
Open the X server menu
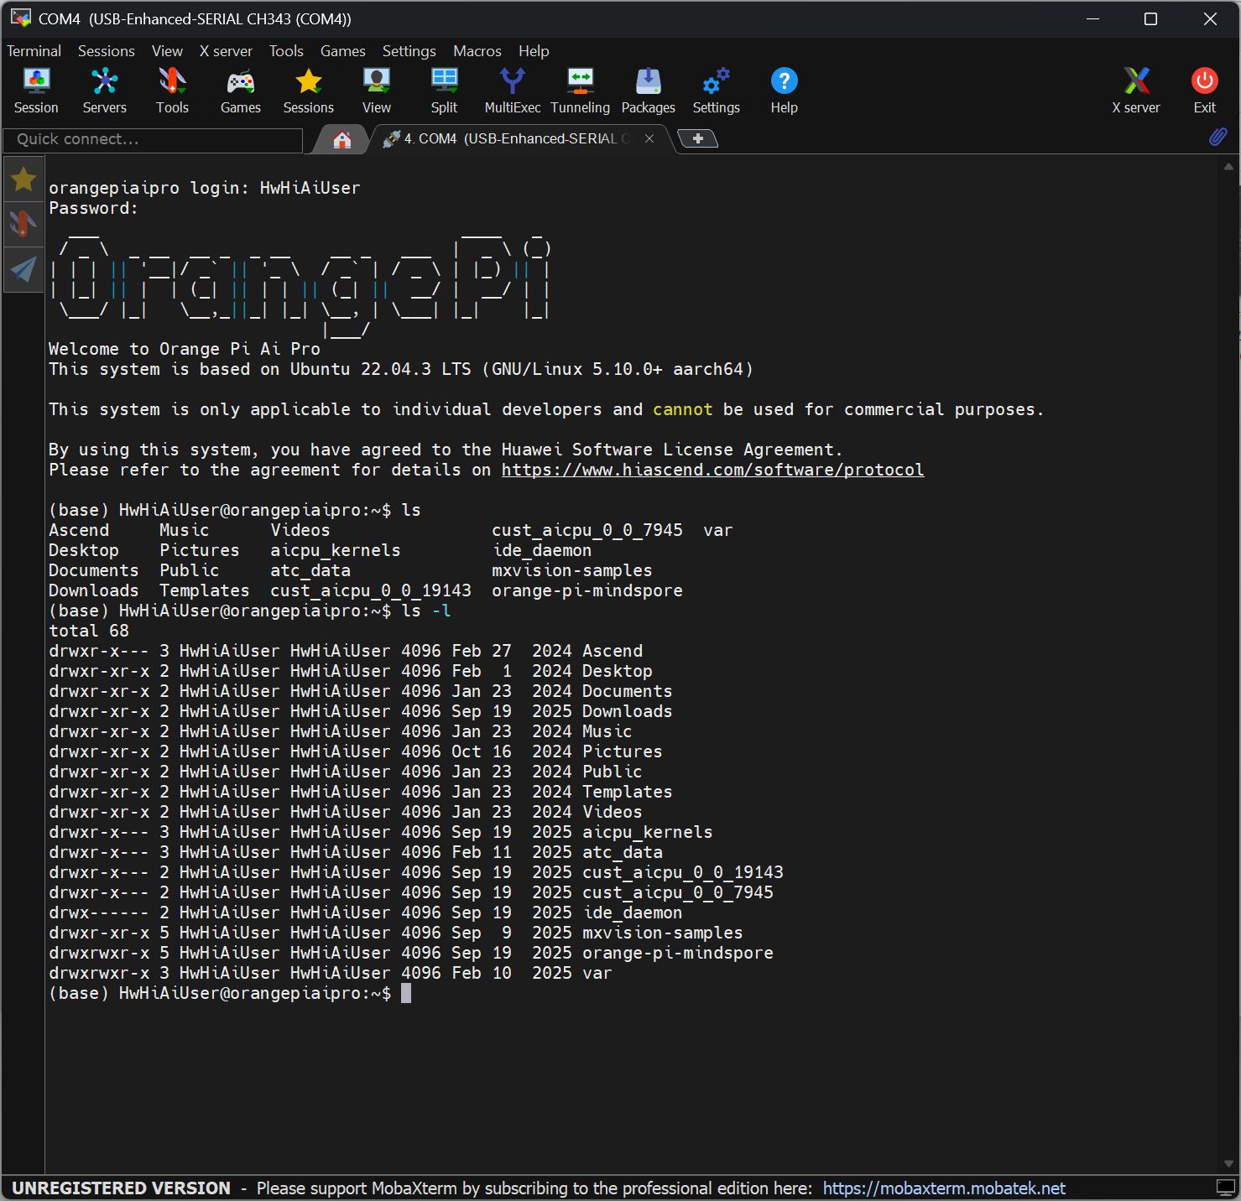point(226,51)
